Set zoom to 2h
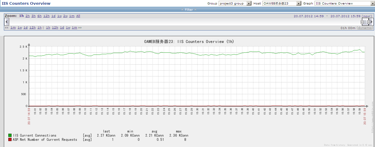Screen dimensions: 375x147 pos(28,16)
